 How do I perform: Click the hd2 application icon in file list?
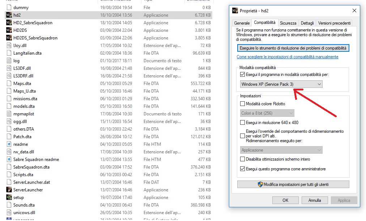[9, 15]
